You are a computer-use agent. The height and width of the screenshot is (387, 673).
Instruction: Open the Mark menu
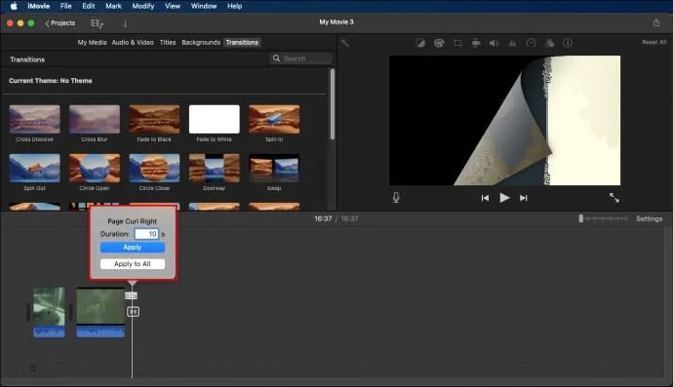click(x=113, y=6)
